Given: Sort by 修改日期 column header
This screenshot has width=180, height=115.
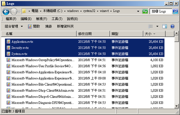Looking at the screenshot, I should tap(93, 34).
